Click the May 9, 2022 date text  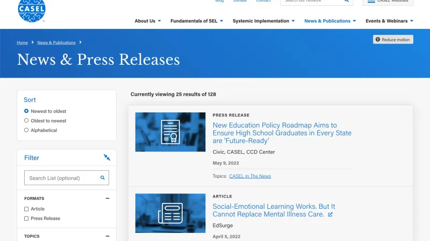point(226,163)
